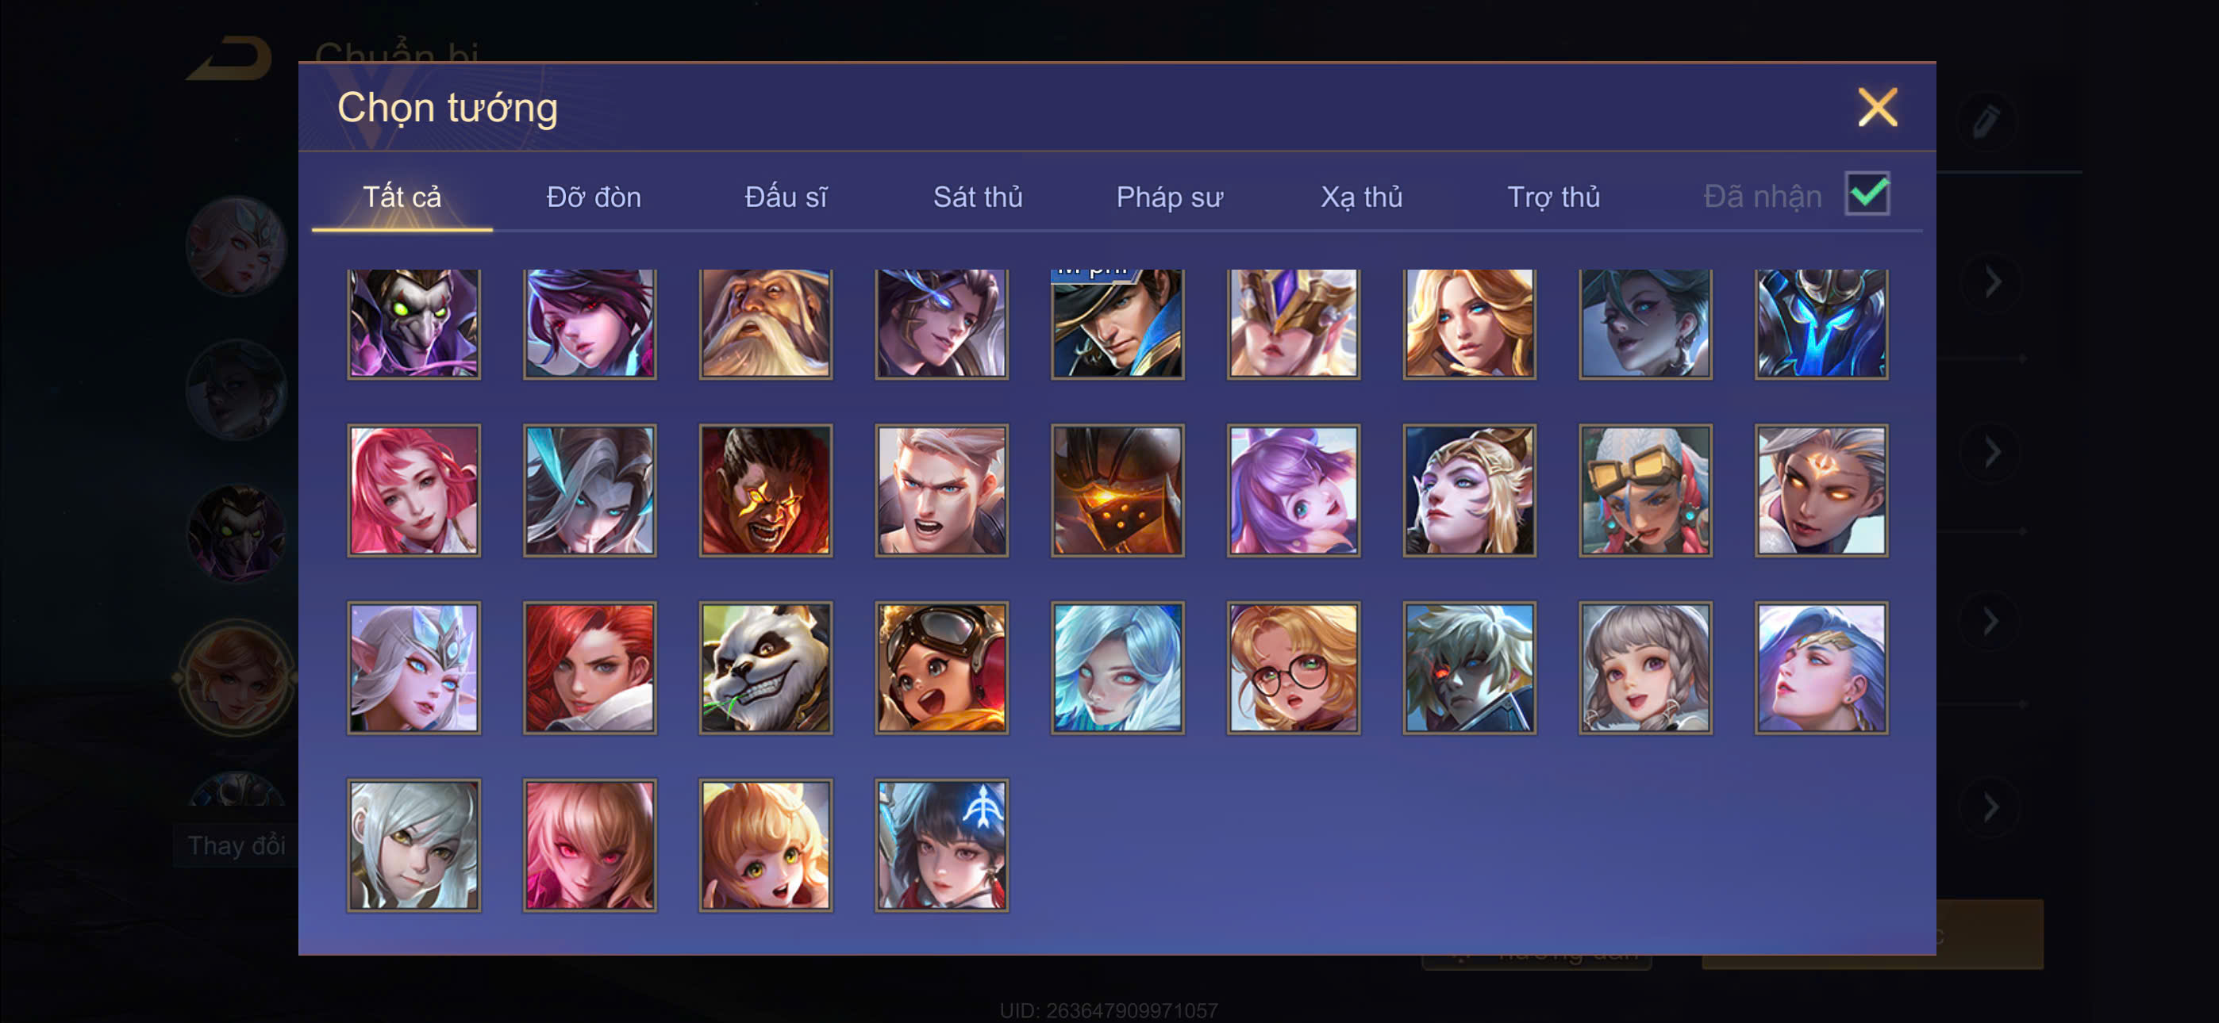Select the pilot goggles child hero
2219x1023 pixels.
tap(940, 668)
